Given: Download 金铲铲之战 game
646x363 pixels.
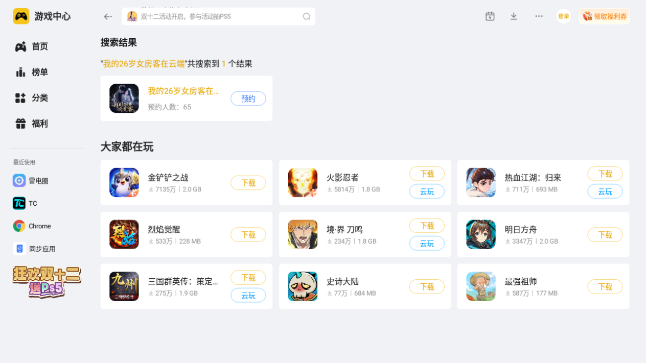Looking at the screenshot, I should [248, 183].
